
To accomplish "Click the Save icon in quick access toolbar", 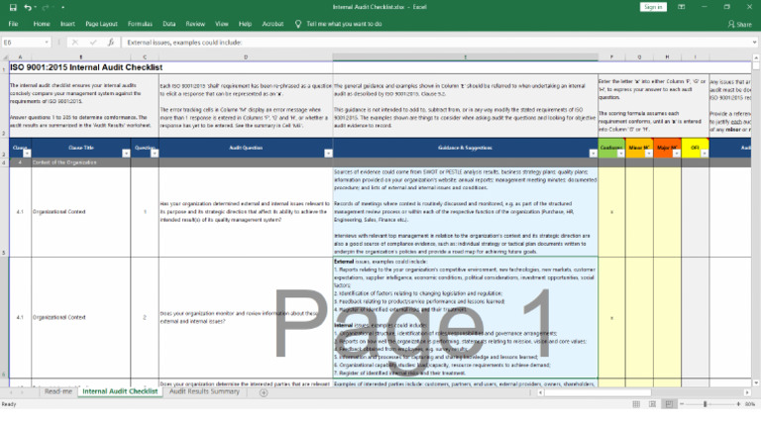I will click(13, 7).
